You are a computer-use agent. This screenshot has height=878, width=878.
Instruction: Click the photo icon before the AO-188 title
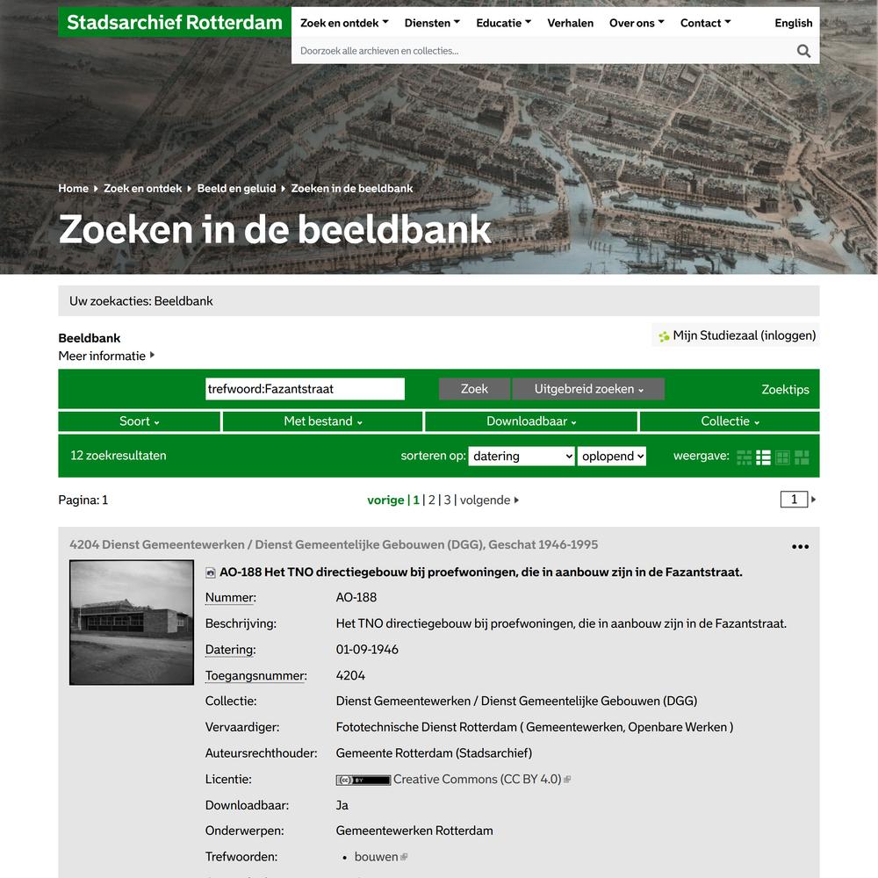pos(211,572)
